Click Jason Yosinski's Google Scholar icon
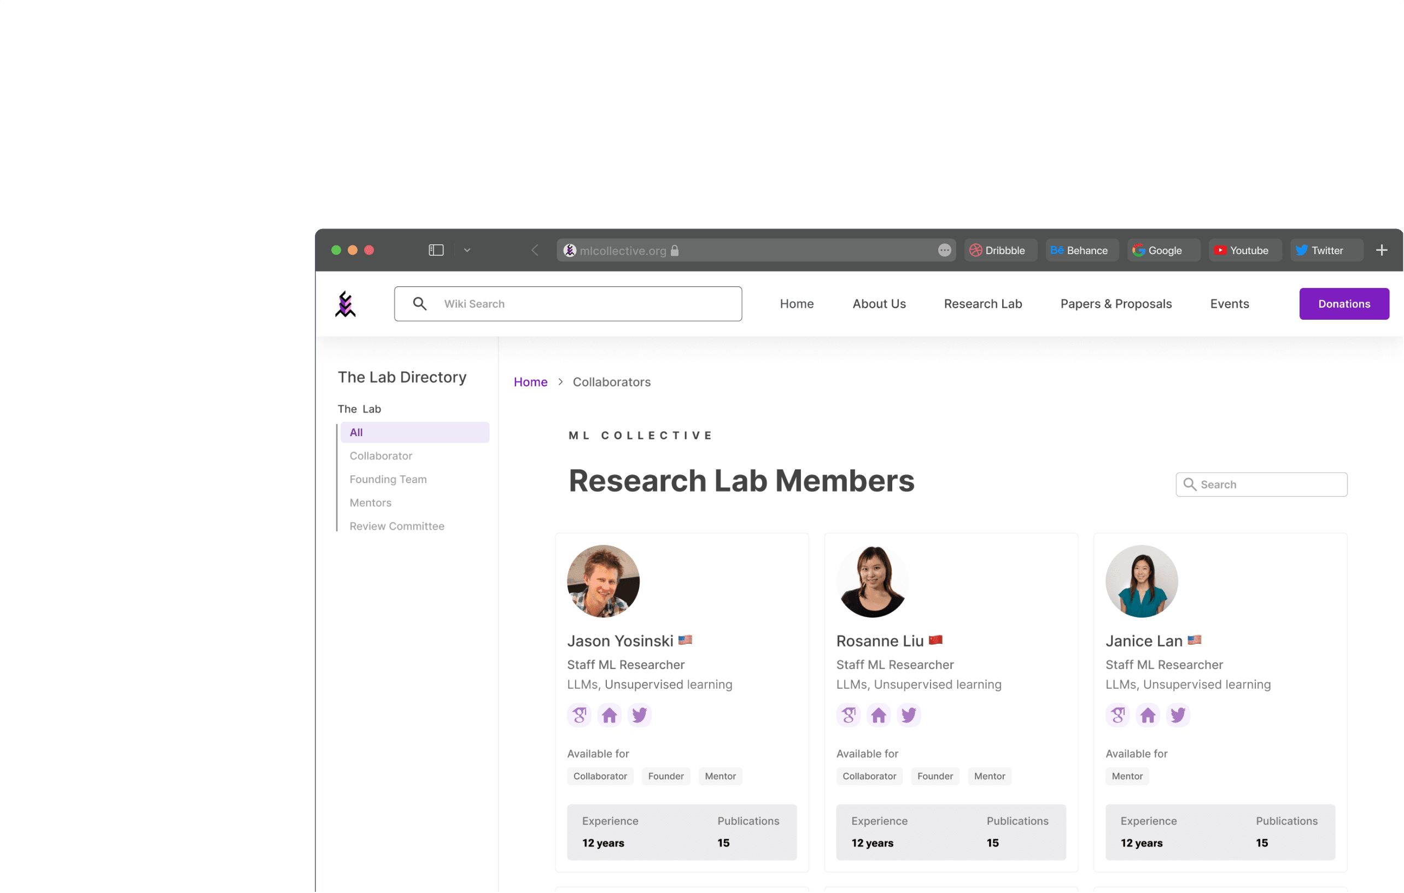1404x893 pixels. point(579,715)
